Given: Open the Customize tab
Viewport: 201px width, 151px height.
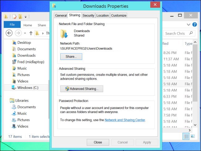Looking at the screenshot, I should [118, 15].
